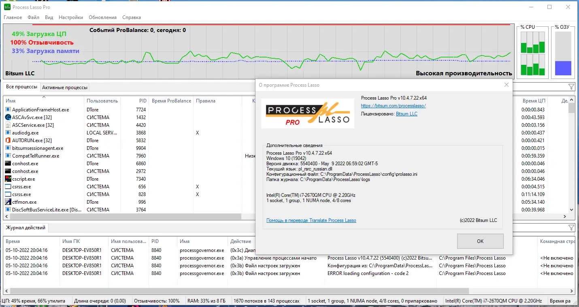
Task: Click PID value 7340 for cscript.exe
Action: [140, 179]
